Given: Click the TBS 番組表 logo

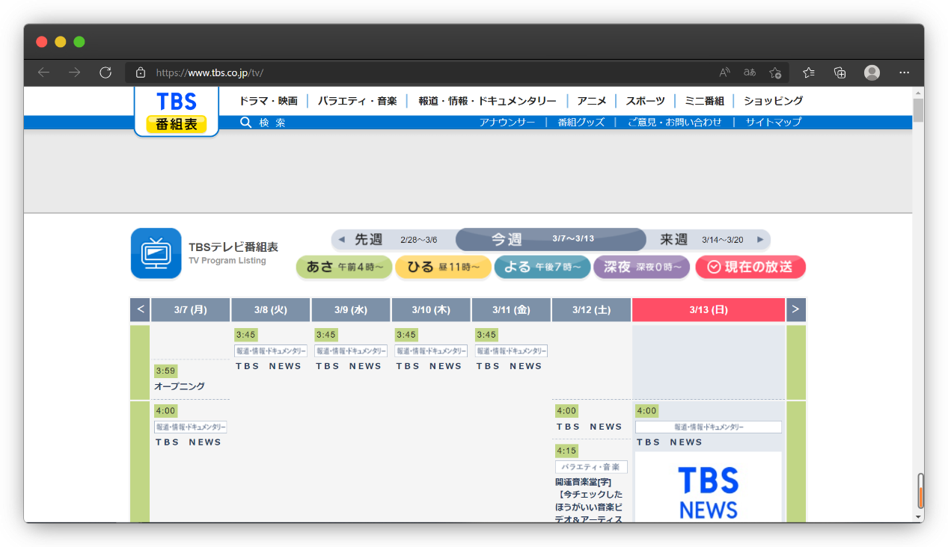Looking at the screenshot, I should pos(177,111).
